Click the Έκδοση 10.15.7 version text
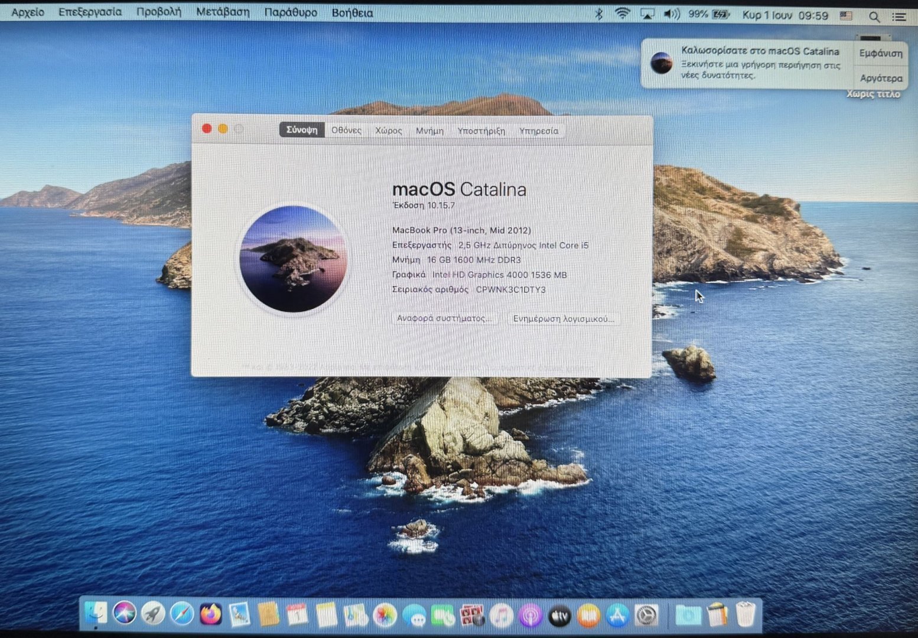 [x=424, y=206]
